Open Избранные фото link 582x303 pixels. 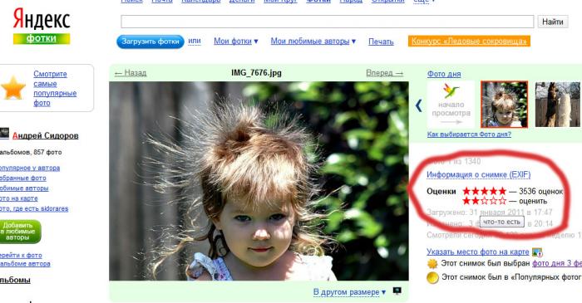point(23,178)
